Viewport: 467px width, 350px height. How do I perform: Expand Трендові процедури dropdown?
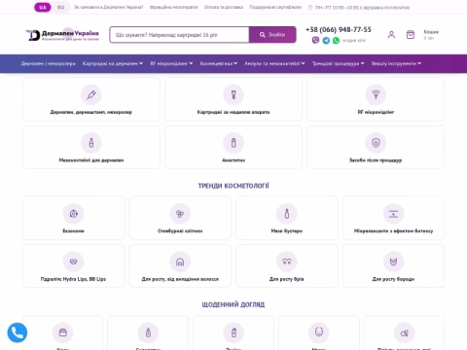[x=339, y=63]
